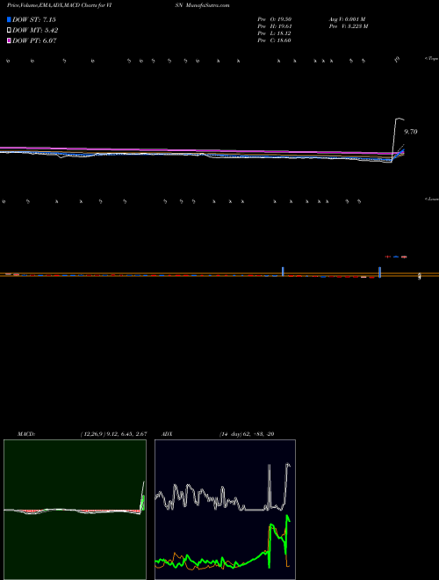Open the MACD indicator chart panel
Viewport: 439px width, 580px height.
point(75,510)
